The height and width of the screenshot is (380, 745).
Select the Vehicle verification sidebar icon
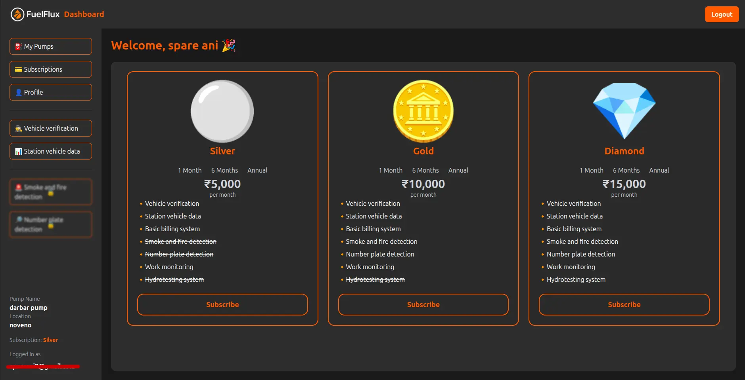(18, 128)
